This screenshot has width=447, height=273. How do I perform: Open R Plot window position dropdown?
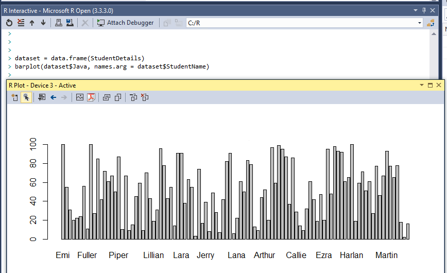tap(422, 86)
